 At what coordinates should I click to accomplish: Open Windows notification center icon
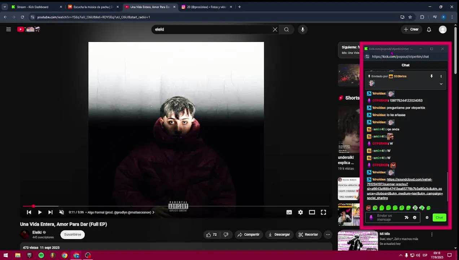450,255
